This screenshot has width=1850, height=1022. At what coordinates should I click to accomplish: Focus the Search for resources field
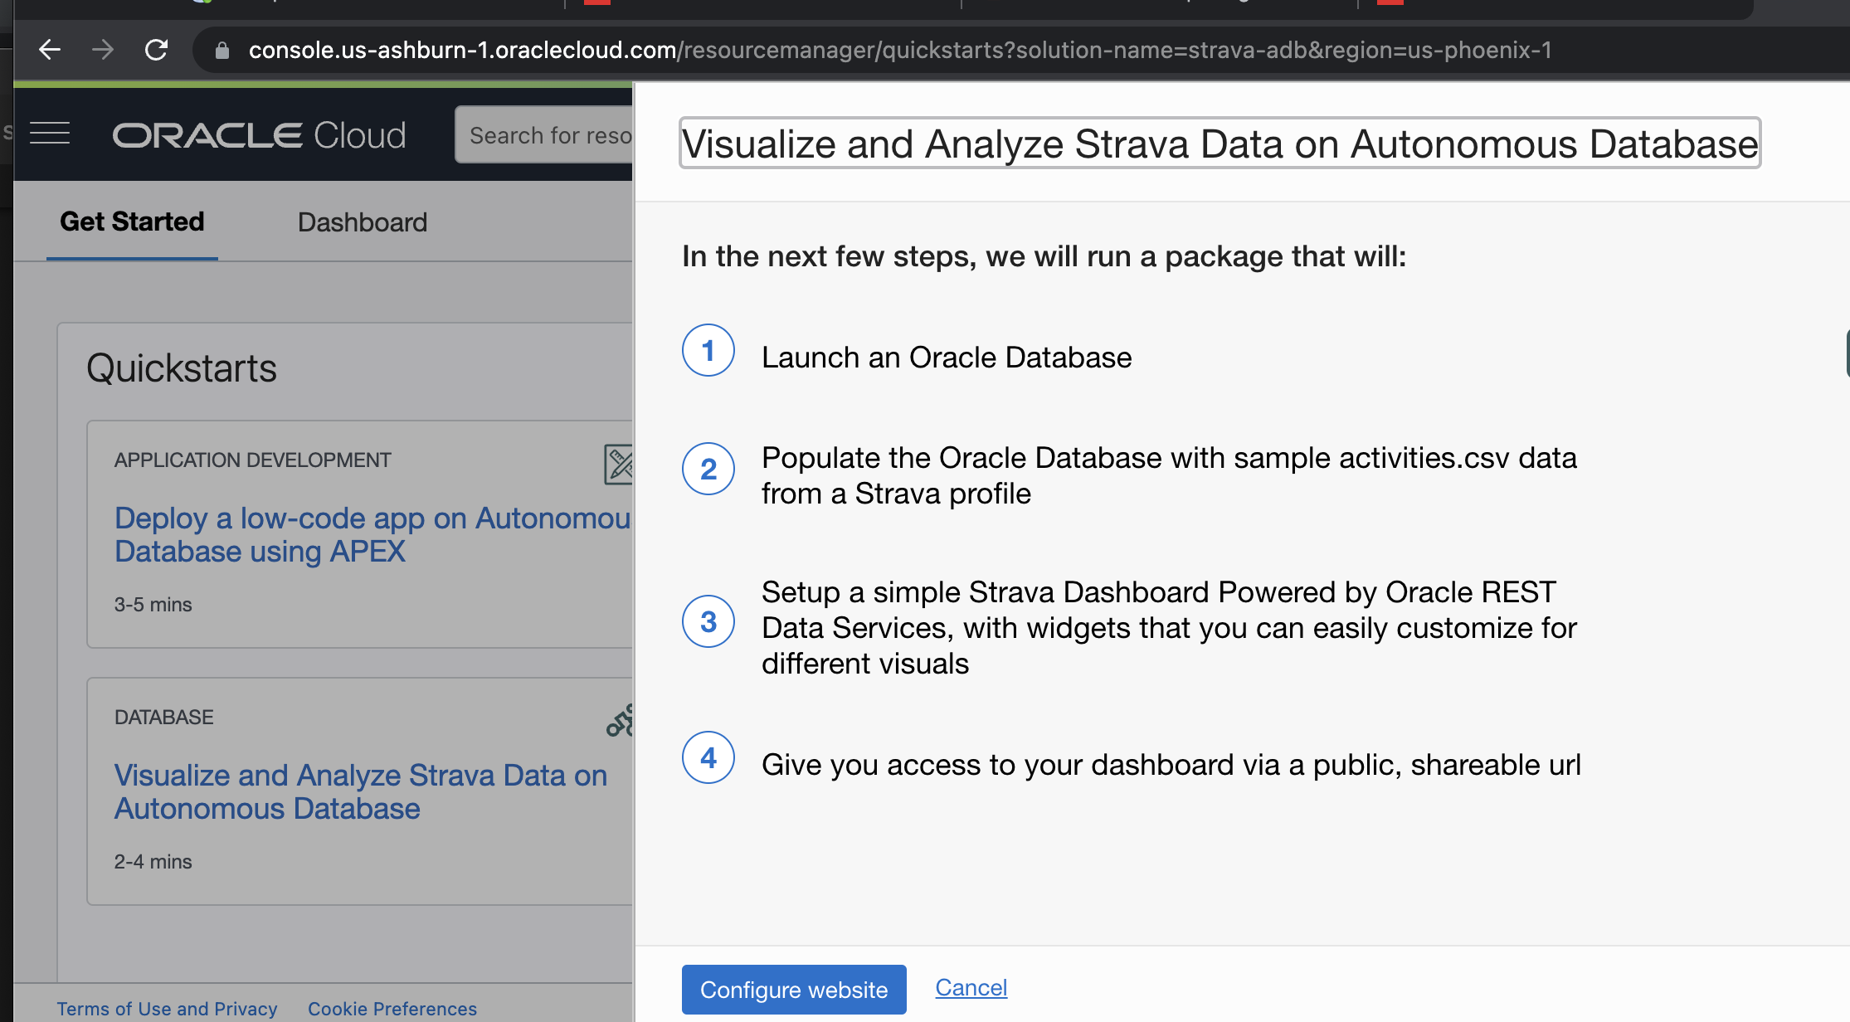coord(545,134)
